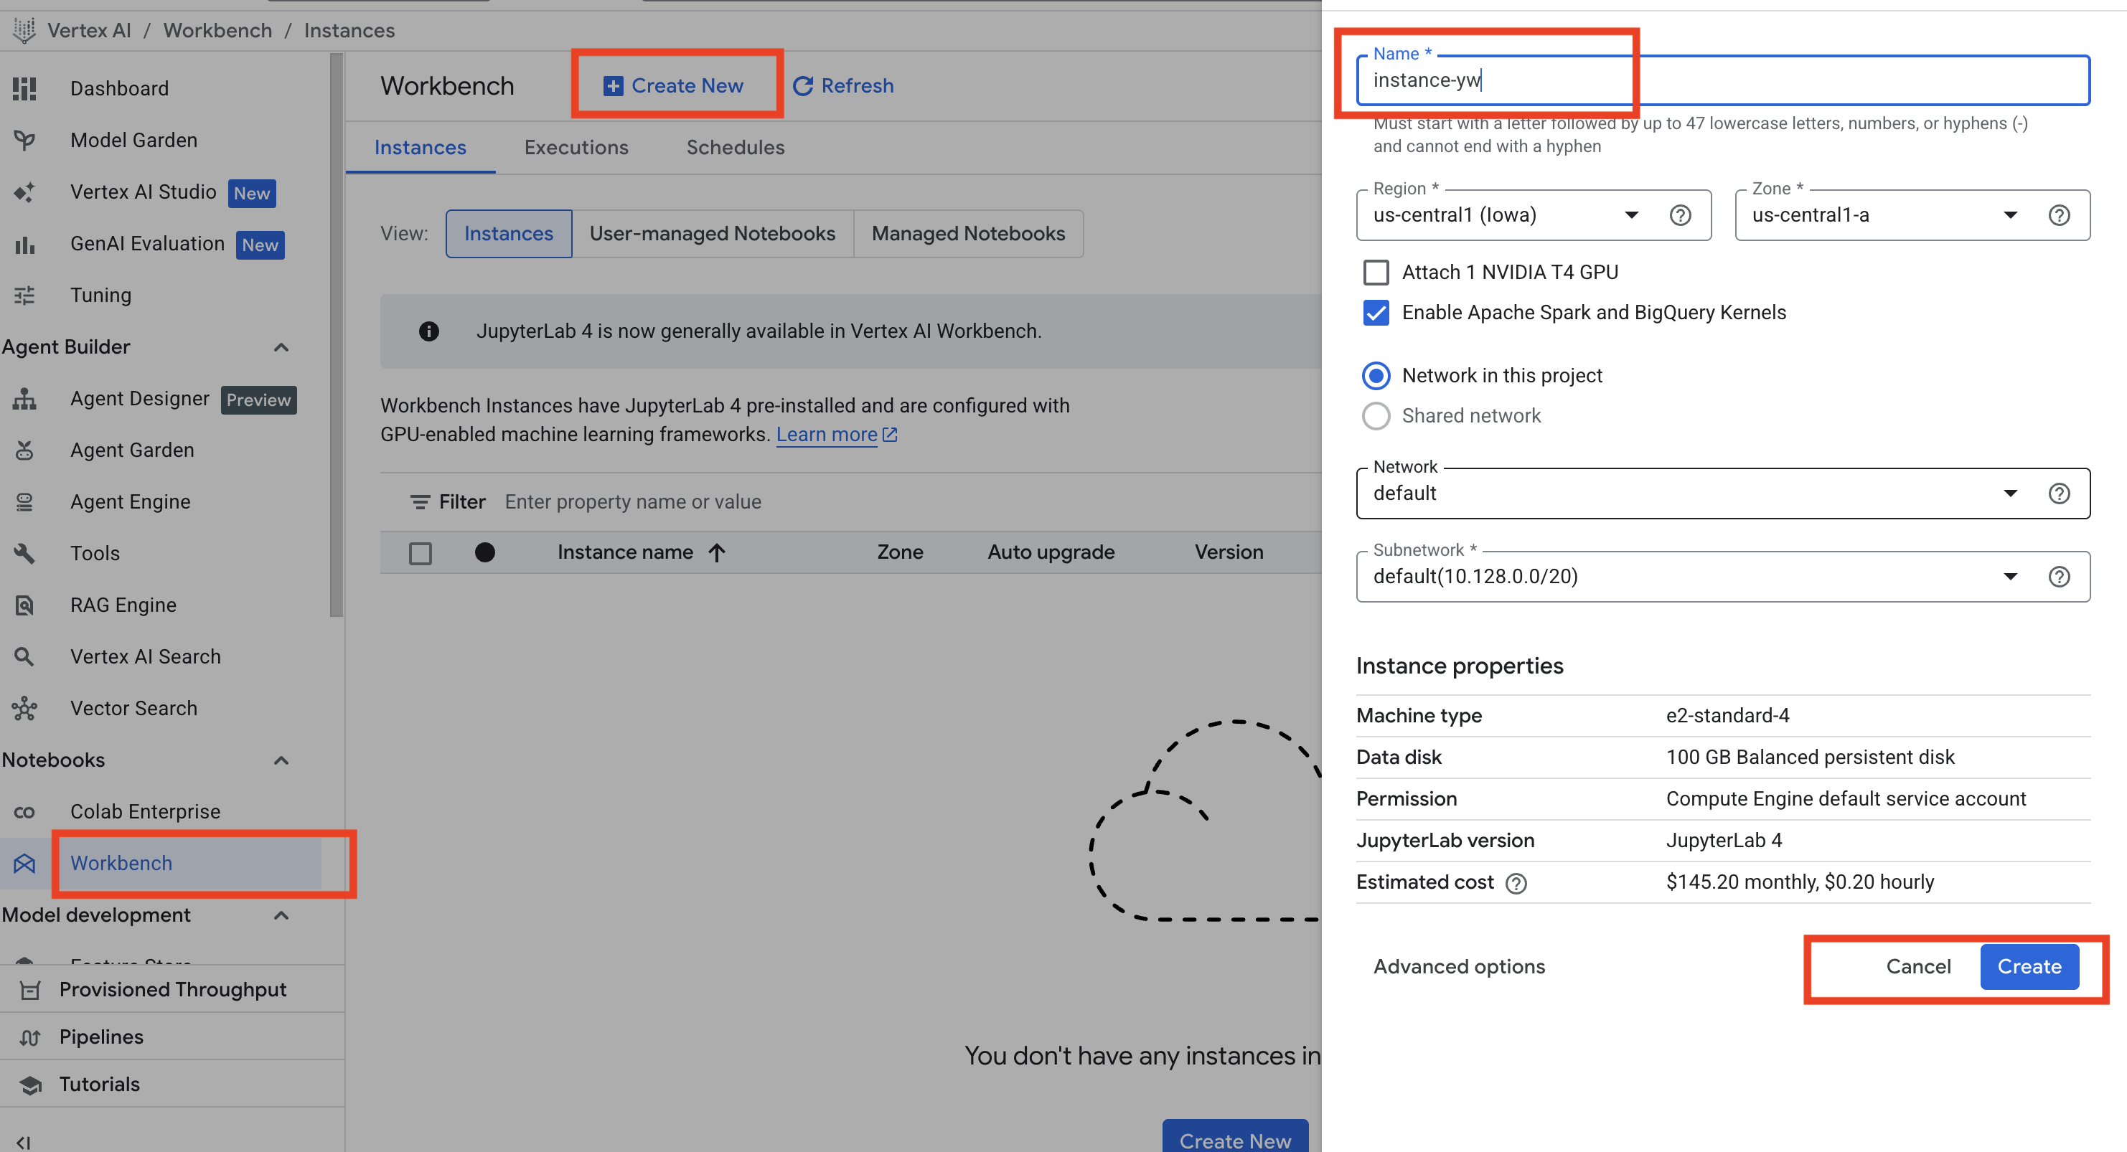2127x1152 pixels.
Task: Click the Refresh icon in Workbench header
Action: 802,86
